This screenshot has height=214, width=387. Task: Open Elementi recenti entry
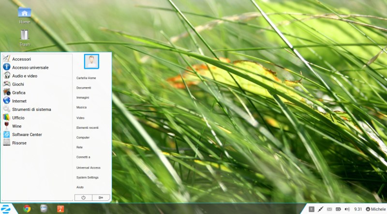88,128
